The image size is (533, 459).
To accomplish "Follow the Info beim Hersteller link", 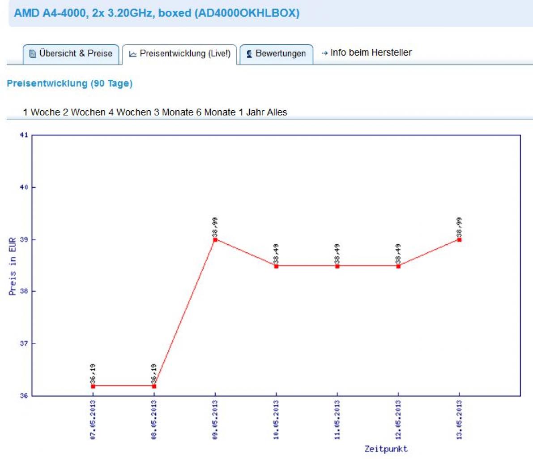I will tap(371, 52).
